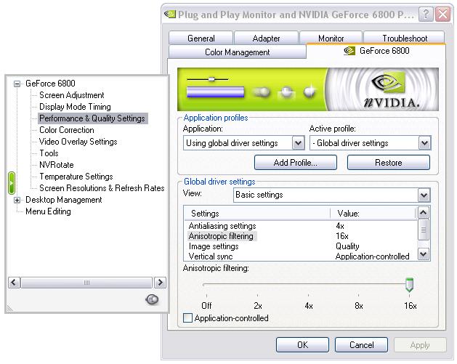This screenshot has width=457, height=364.
Task: Open the View dropdown showing Basic settings
Action: coord(424,195)
